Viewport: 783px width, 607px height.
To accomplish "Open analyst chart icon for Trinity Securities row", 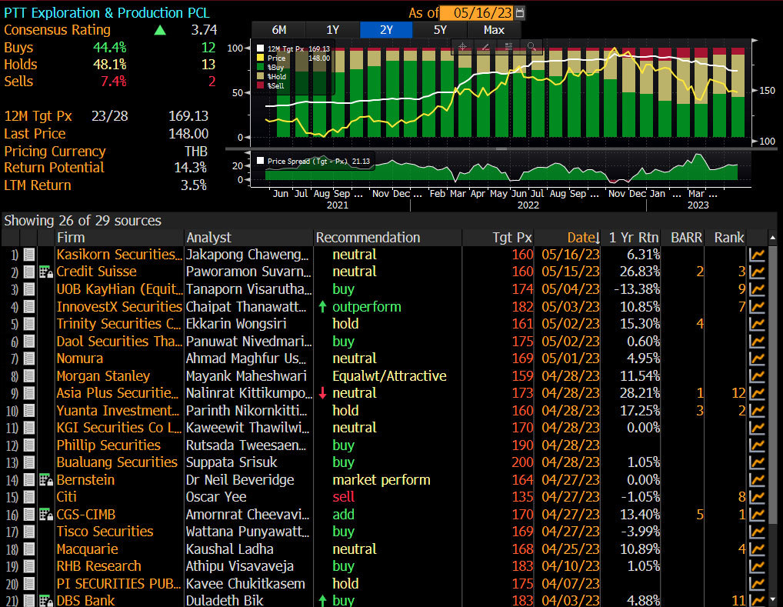I will (x=757, y=324).
